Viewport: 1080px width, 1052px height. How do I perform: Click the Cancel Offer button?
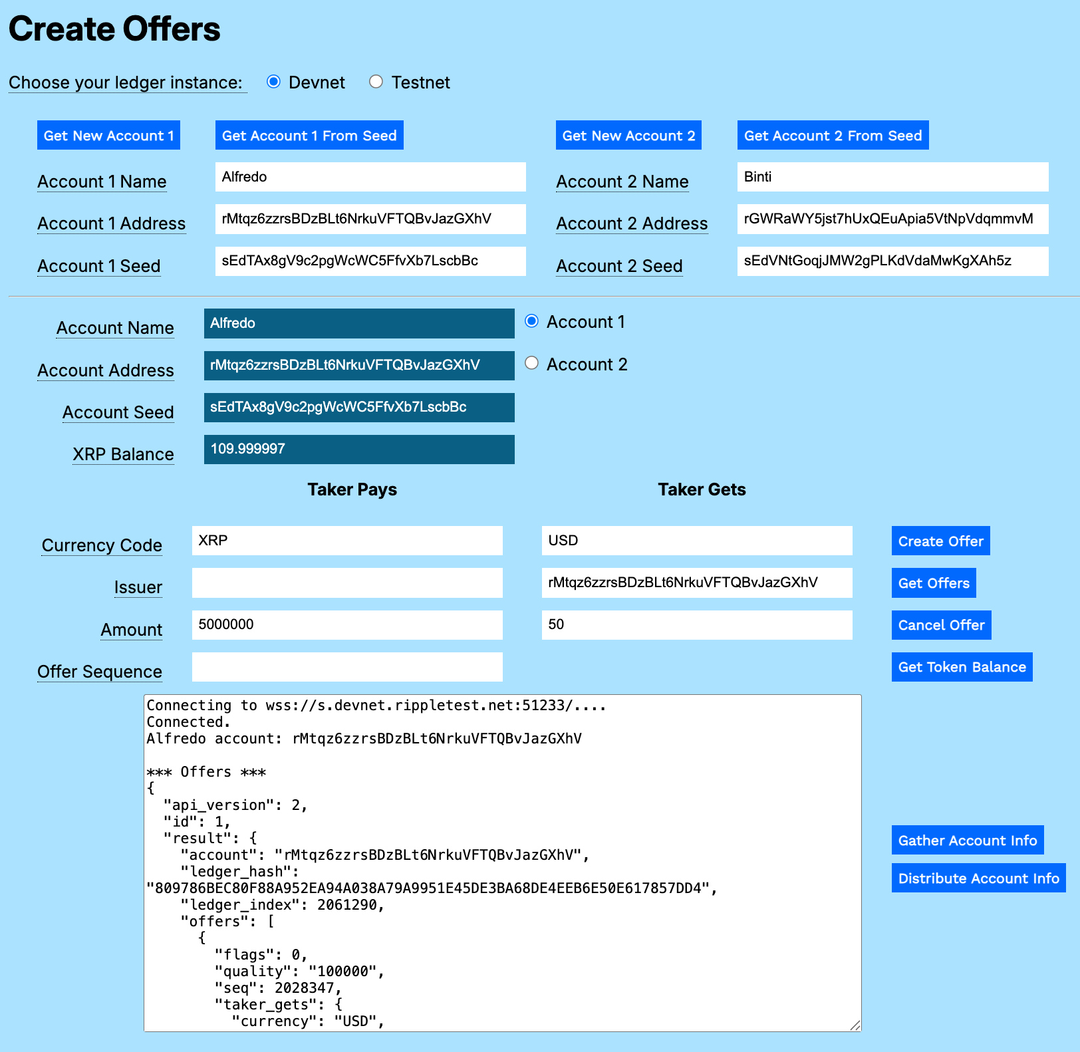940,625
